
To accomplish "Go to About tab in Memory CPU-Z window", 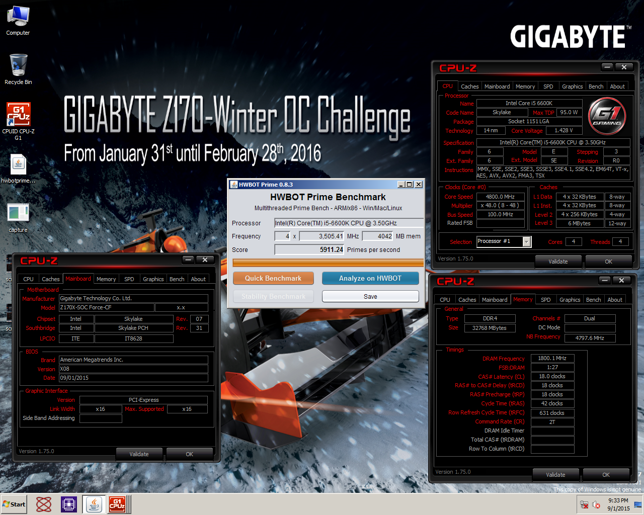I will tap(615, 300).
